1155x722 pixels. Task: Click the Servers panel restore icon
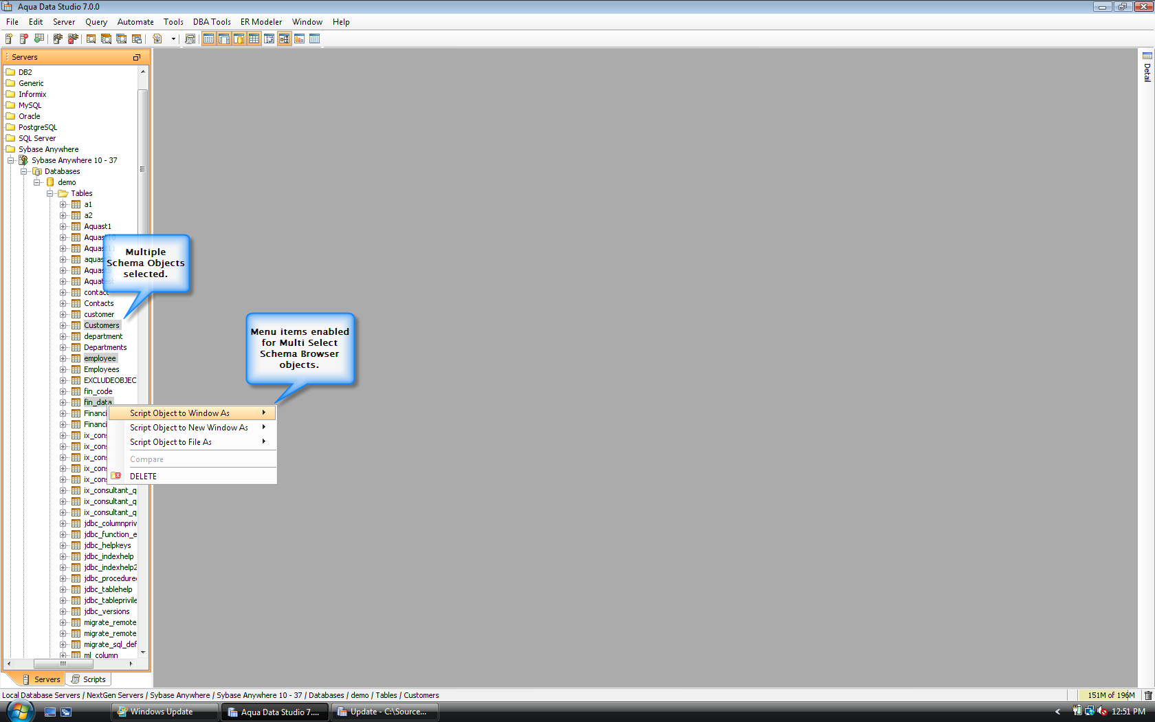tap(136, 57)
